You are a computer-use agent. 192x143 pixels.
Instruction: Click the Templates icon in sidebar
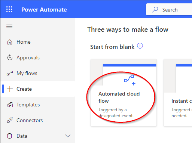(x=10, y=105)
